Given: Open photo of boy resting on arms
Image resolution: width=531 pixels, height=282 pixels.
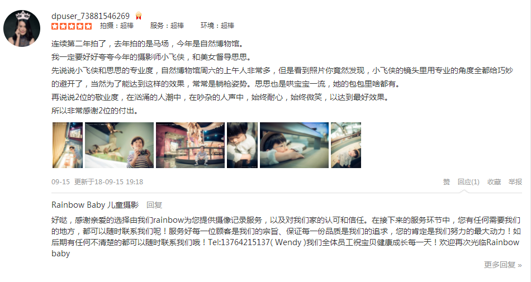Looking at the screenshot, I should click(294, 145).
